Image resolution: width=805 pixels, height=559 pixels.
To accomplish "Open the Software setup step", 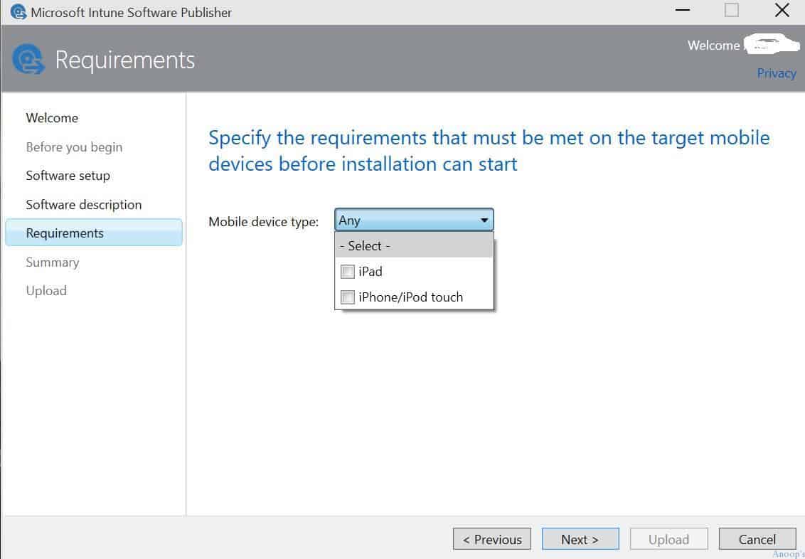I will [x=68, y=176].
